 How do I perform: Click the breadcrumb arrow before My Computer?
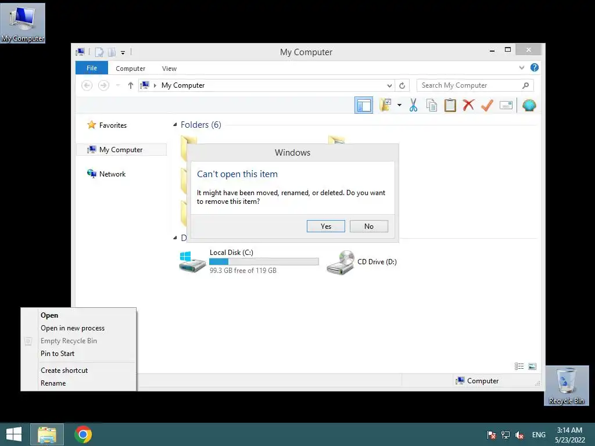tap(155, 85)
